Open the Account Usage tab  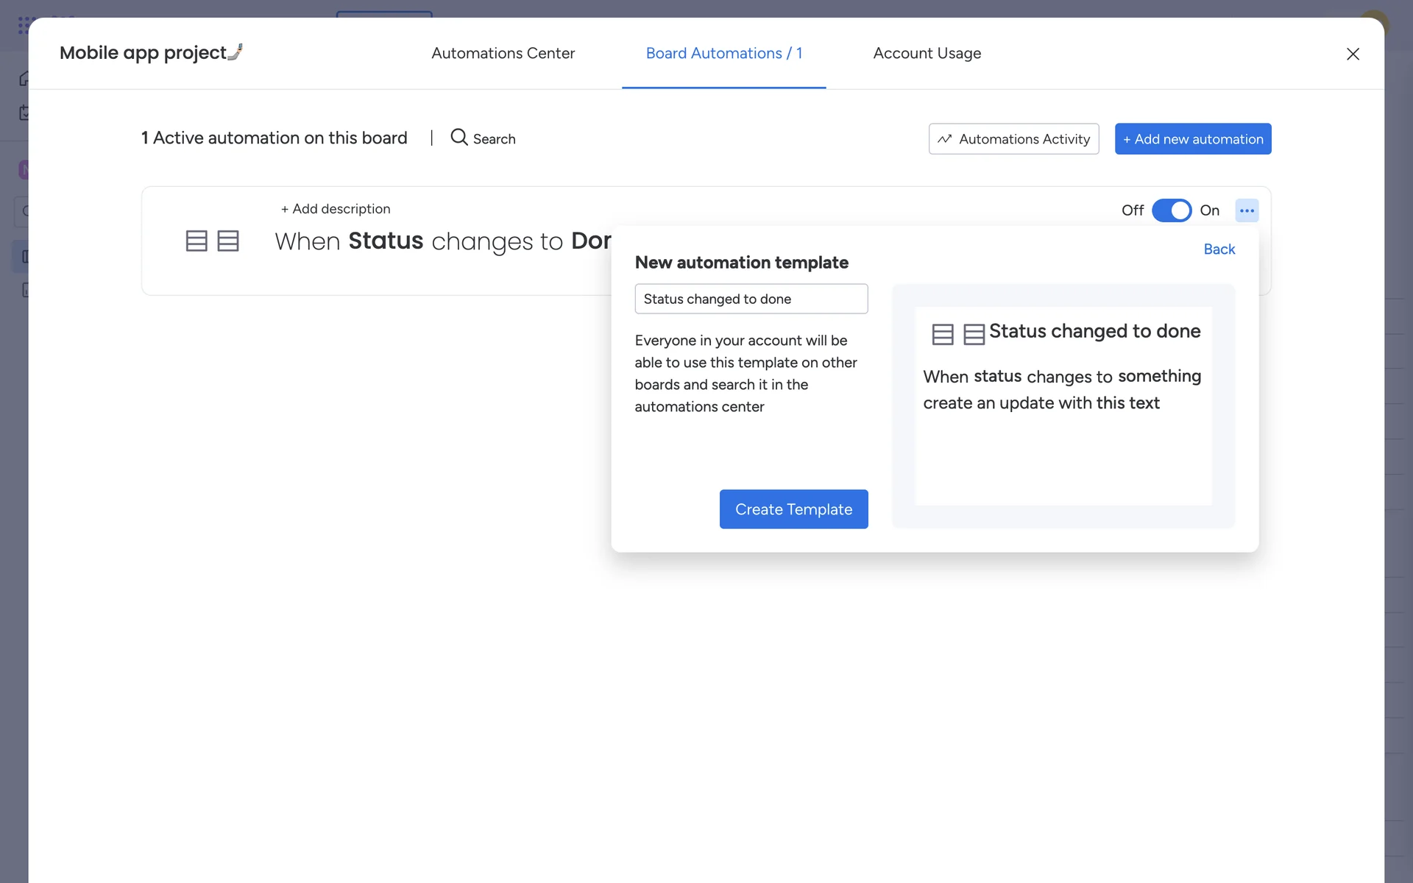click(x=927, y=53)
